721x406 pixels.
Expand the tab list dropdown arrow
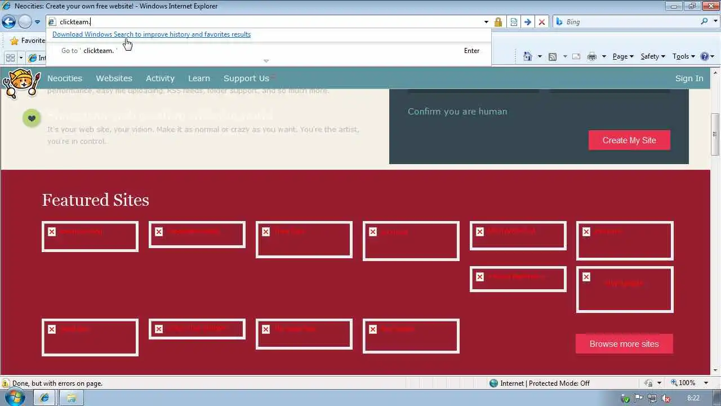(x=21, y=58)
